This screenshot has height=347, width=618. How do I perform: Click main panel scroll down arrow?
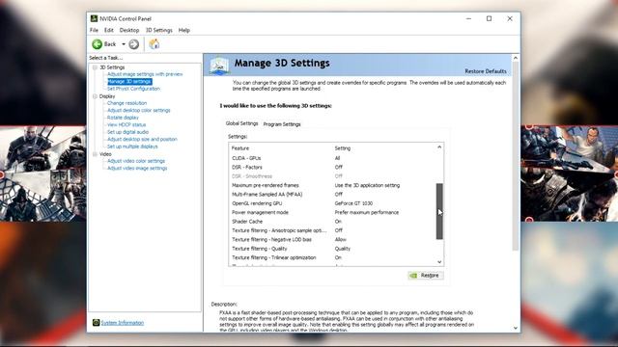click(516, 328)
